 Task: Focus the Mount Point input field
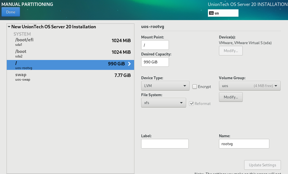click(155, 45)
